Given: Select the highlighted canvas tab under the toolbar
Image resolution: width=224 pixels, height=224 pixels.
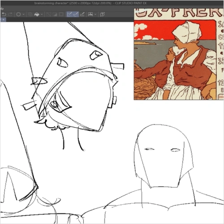Looking at the screenshot, I should tap(3, 19).
